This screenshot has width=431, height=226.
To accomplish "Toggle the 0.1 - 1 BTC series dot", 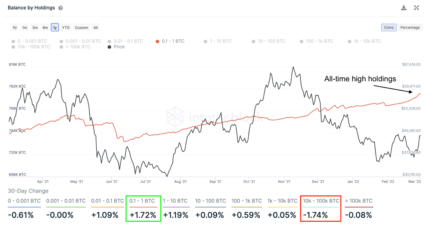I will point(157,41).
